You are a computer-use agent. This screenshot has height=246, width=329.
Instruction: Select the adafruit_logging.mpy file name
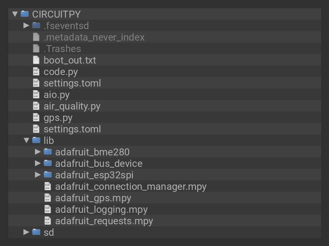101,210
